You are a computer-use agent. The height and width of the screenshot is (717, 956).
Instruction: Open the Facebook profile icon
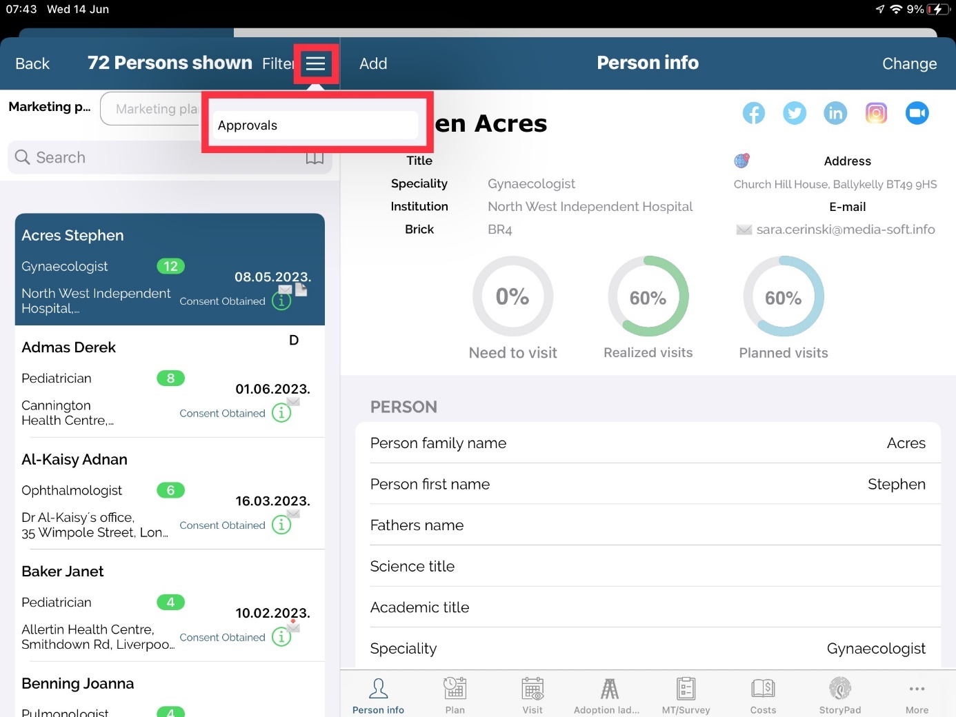click(x=753, y=113)
